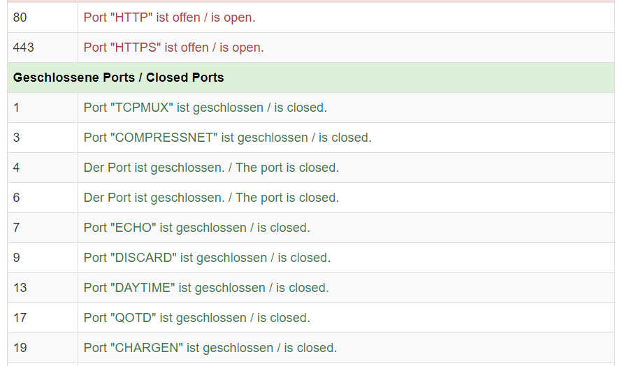The width and height of the screenshot is (622, 366).
Task: Click the port 443 number cell
Action: tap(43, 47)
